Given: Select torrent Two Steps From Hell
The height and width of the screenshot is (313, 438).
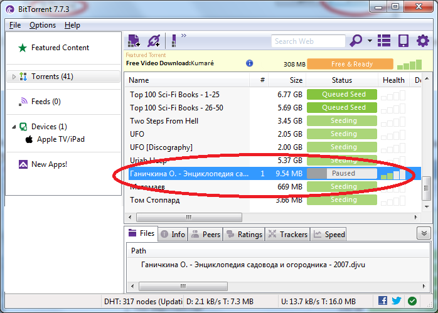Looking at the screenshot, I should click(x=164, y=121).
